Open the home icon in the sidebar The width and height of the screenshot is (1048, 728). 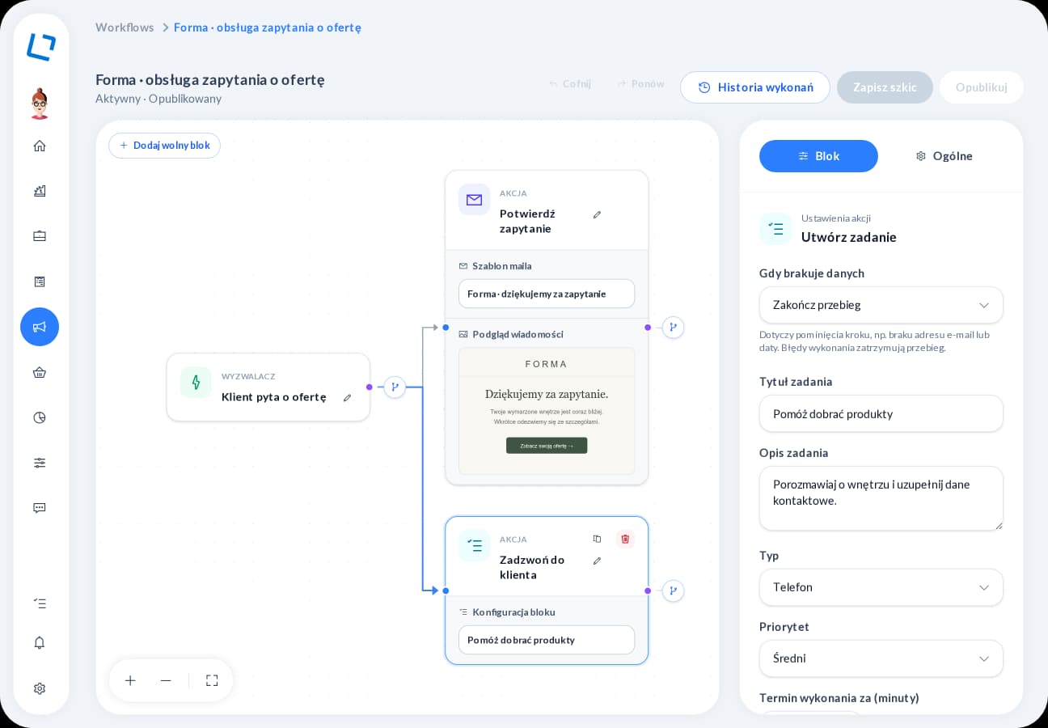[40, 146]
